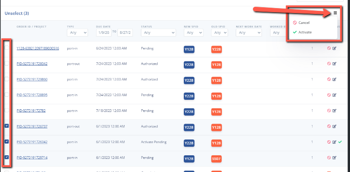Open the hamburger bulk actions menu

(x=335, y=13)
